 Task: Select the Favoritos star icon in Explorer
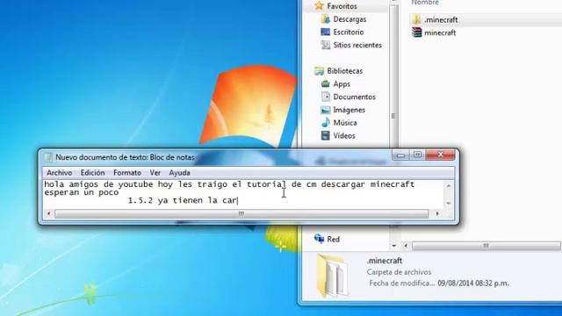[x=319, y=6]
